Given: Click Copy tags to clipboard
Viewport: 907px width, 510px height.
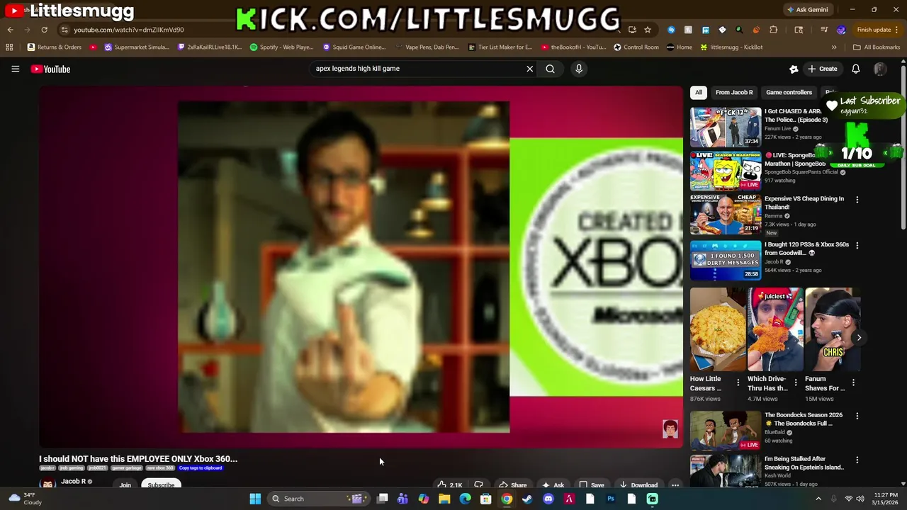Looking at the screenshot, I should coord(201,467).
